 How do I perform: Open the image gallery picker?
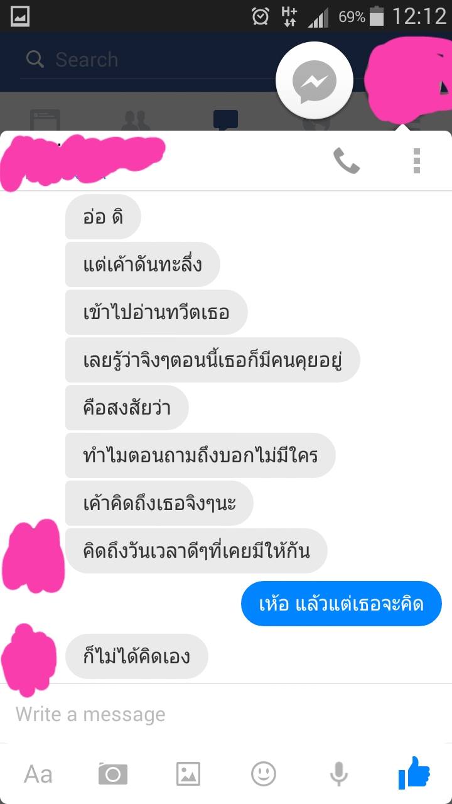pyautogui.click(x=188, y=774)
